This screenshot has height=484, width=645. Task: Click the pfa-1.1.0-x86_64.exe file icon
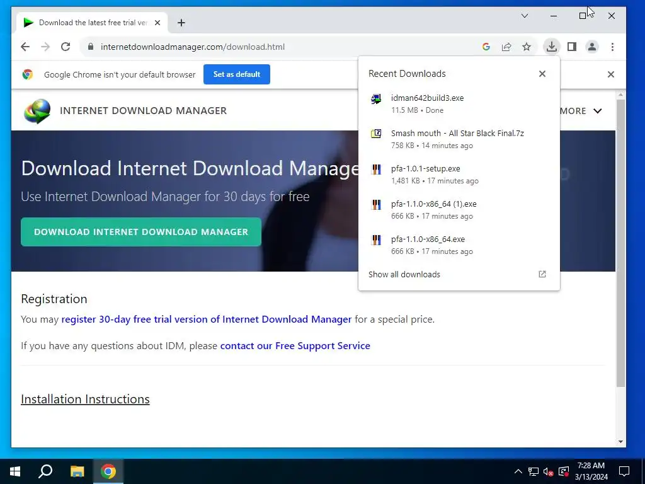click(376, 240)
